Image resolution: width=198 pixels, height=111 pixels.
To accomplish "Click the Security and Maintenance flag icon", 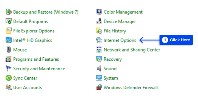I will (x=9, y=68).
